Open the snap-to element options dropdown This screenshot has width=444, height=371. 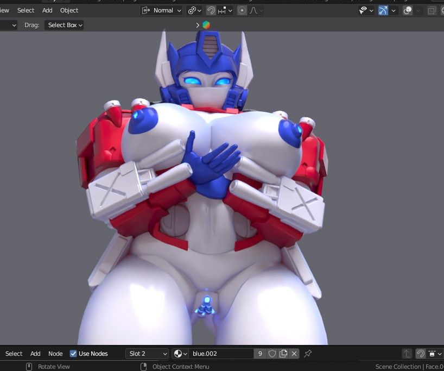click(225, 11)
